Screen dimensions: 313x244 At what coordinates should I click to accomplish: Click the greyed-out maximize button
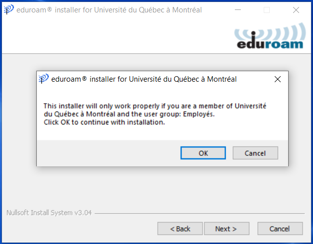pos(267,10)
